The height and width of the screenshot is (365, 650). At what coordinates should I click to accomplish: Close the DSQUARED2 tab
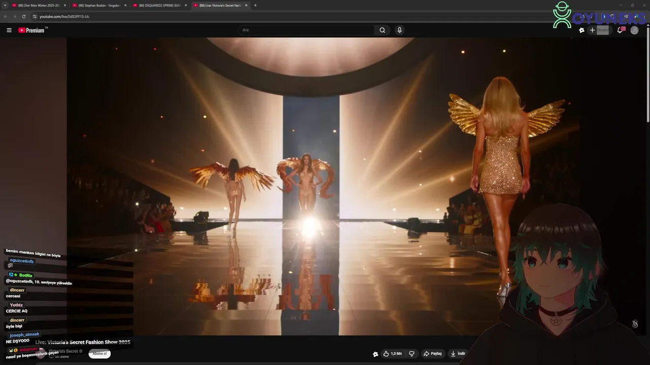pyautogui.click(x=186, y=6)
